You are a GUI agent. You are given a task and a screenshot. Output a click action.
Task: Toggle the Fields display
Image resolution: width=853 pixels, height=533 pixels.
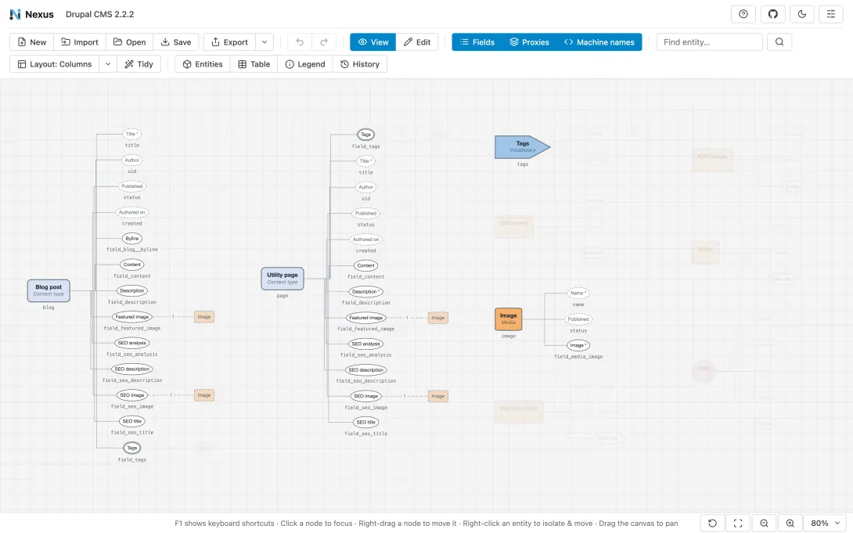(x=477, y=42)
